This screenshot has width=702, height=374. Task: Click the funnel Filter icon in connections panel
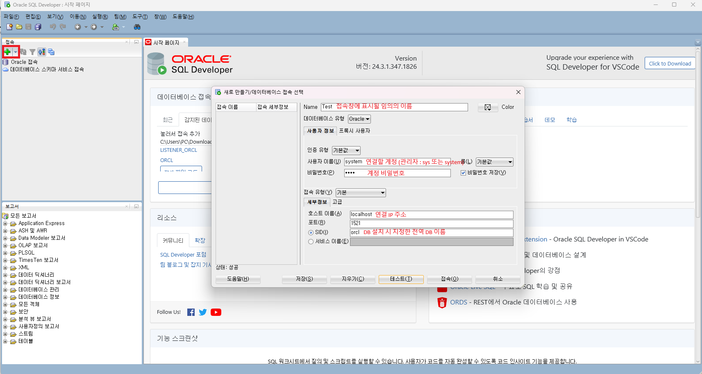tap(32, 52)
